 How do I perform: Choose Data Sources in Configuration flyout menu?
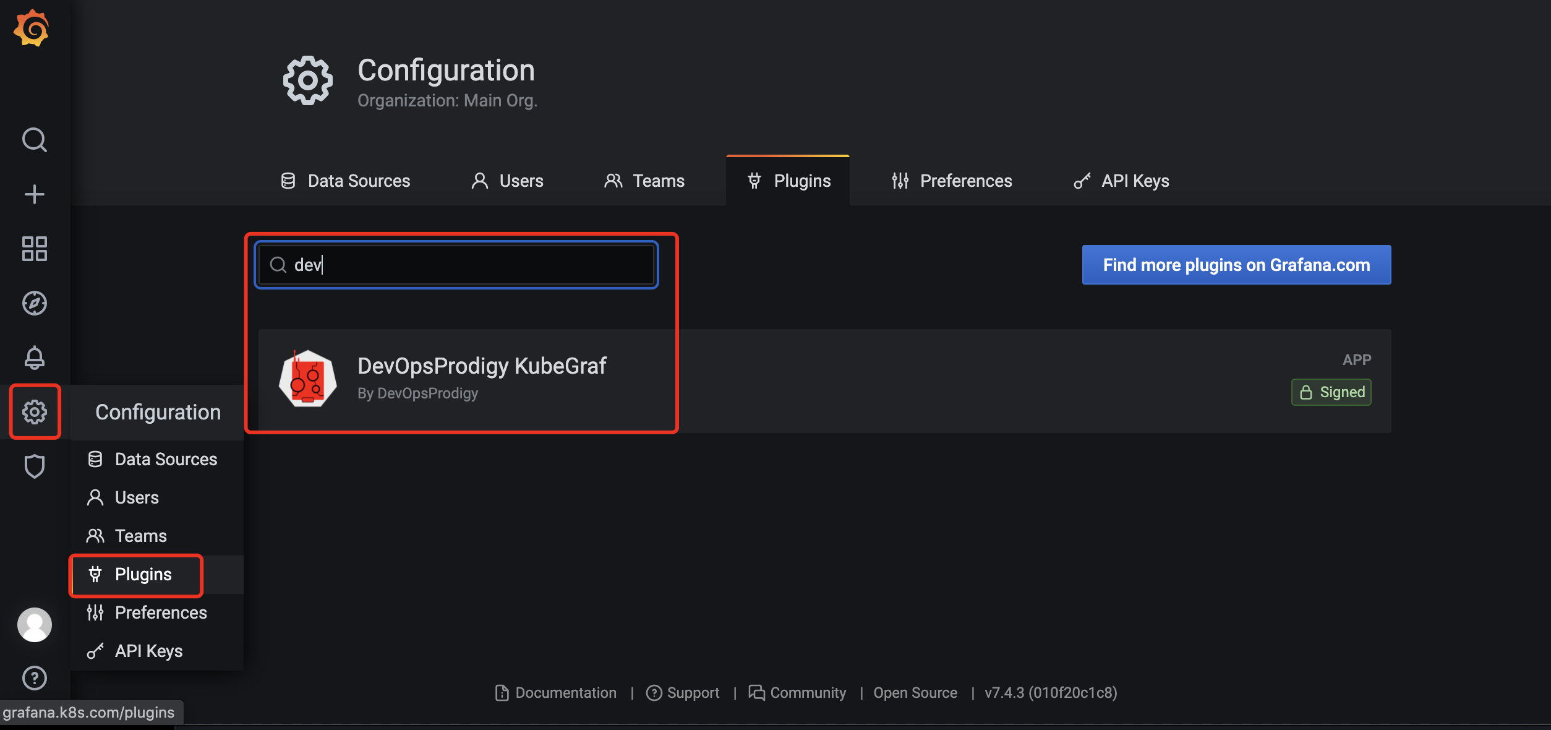pos(157,459)
